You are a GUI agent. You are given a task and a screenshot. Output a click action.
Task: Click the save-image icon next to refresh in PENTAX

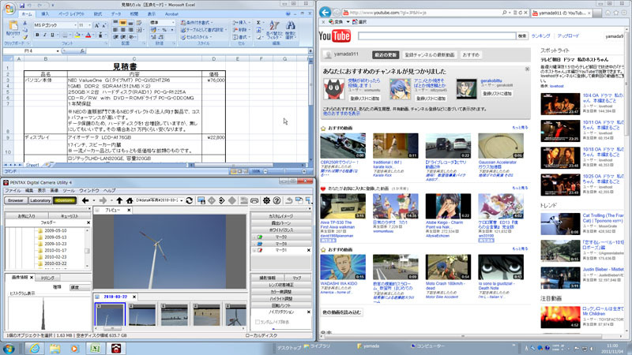[201, 200]
